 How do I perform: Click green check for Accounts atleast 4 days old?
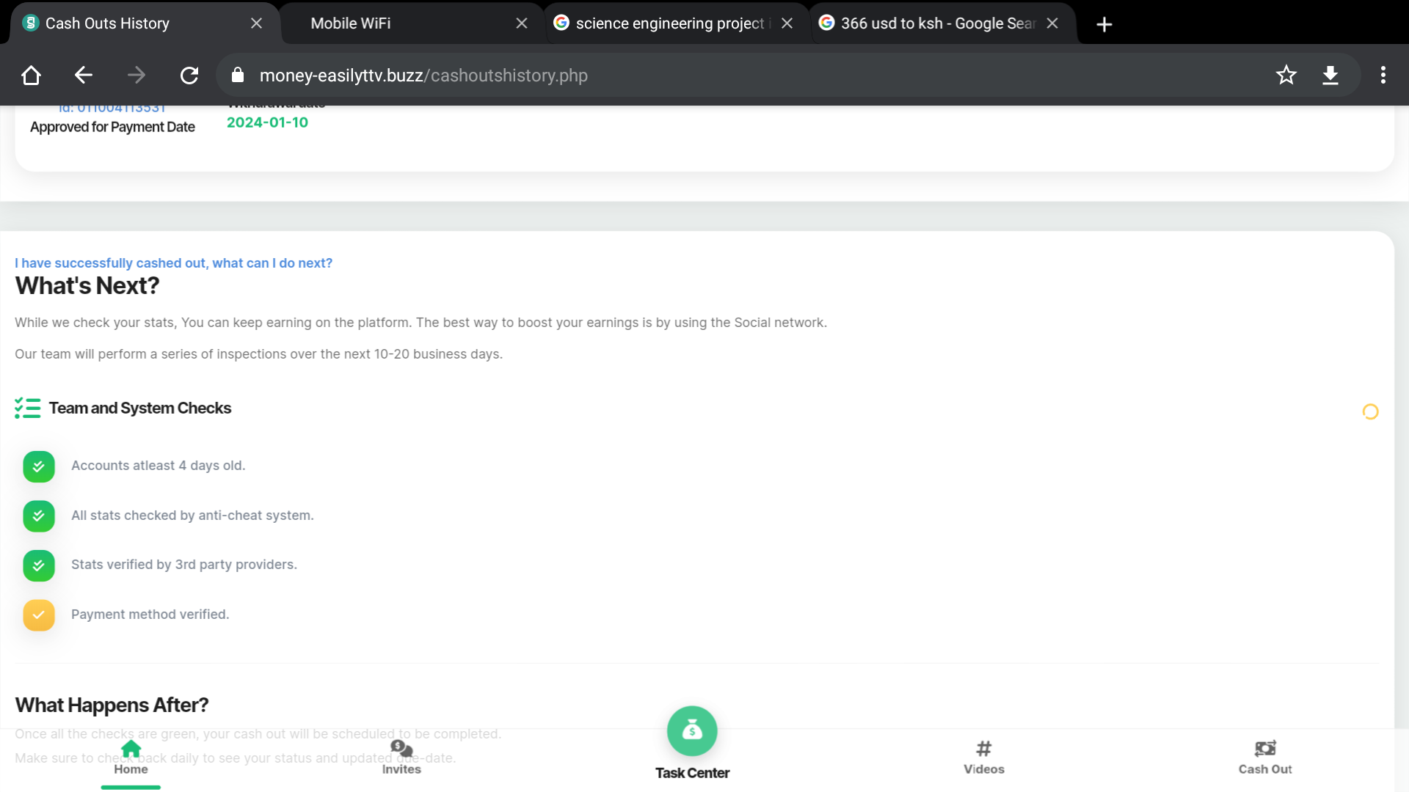39,466
